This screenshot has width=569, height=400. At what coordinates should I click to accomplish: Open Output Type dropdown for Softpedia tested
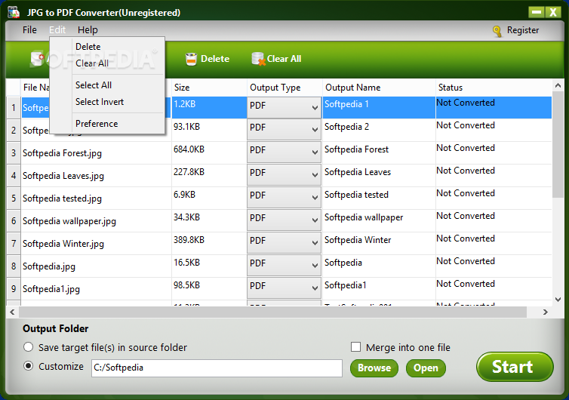(x=284, y=198)
